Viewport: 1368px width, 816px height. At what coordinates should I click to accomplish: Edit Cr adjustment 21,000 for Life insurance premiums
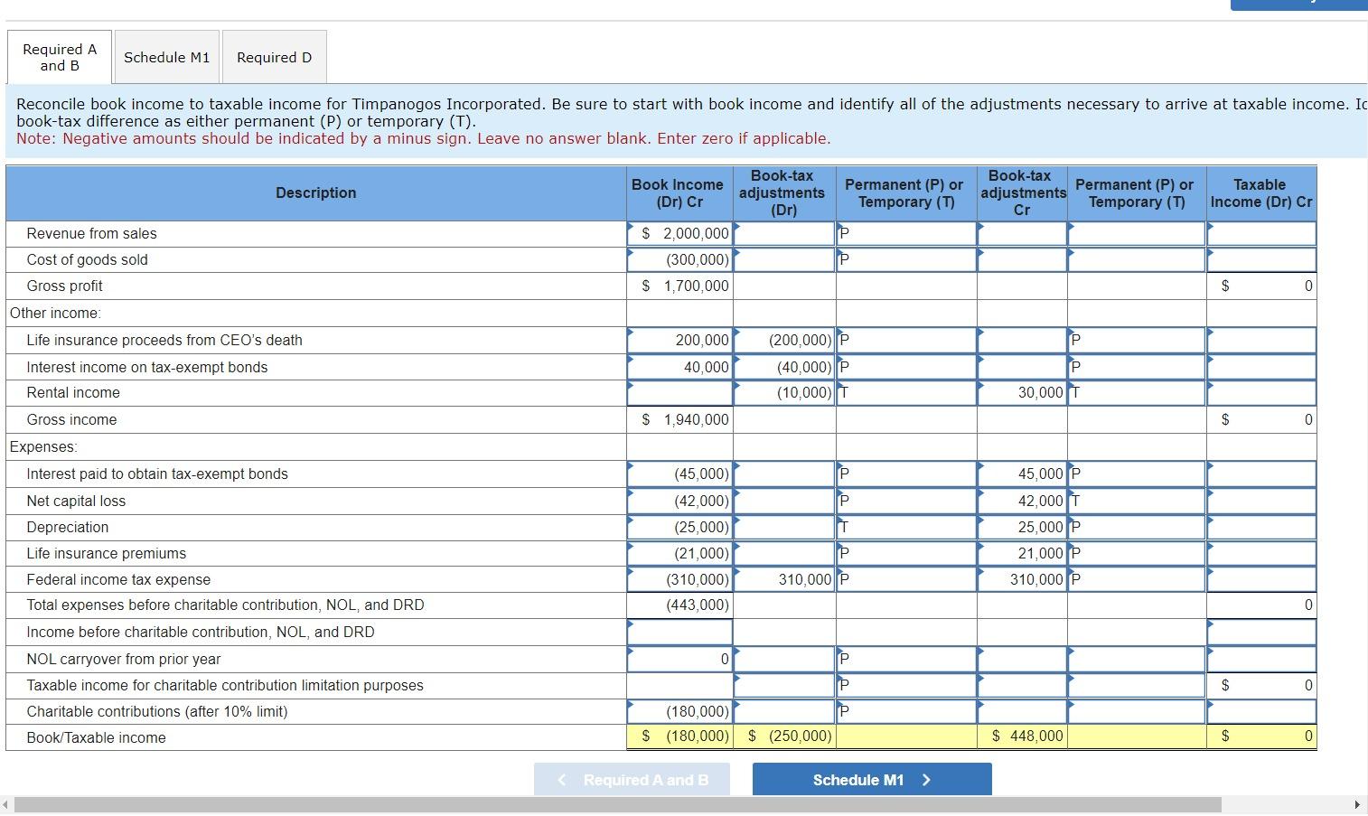[x=1022, y=553]
